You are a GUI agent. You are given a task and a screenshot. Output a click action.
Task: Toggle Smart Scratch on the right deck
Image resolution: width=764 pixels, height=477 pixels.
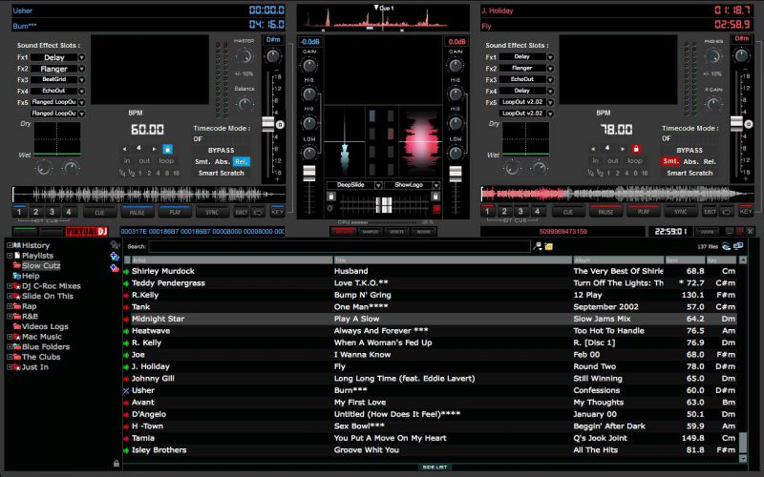690,173
